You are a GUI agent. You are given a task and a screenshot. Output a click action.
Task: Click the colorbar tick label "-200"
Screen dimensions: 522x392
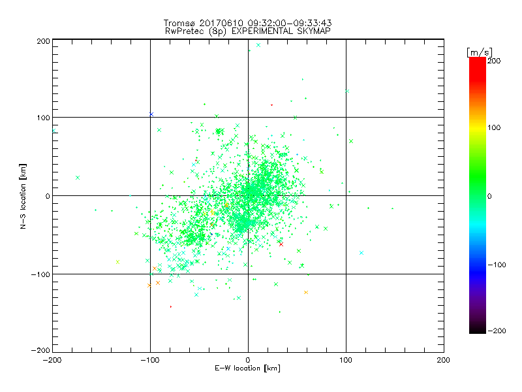tap(497, 331)
